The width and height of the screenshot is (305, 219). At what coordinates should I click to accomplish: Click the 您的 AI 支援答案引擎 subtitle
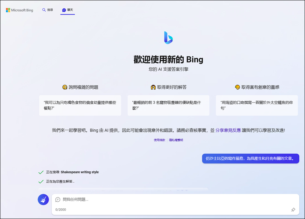pos(168,69)
